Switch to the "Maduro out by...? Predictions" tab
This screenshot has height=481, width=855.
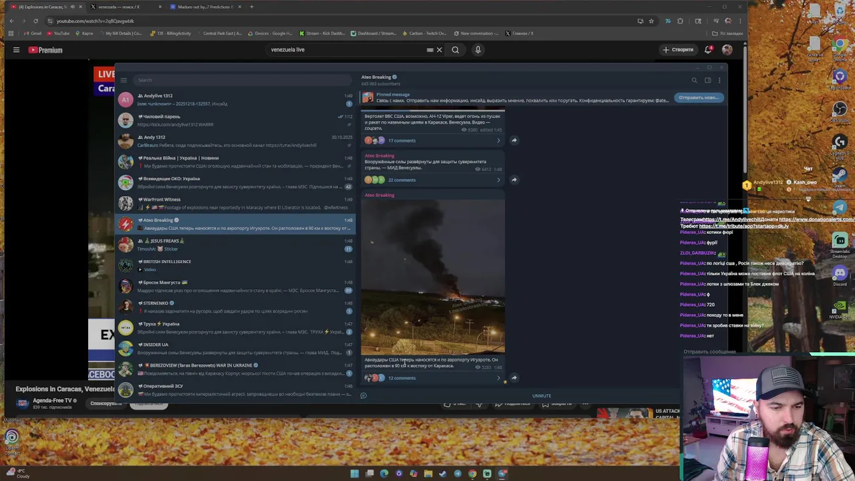204,7
